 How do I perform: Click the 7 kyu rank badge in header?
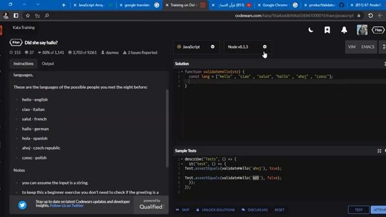[x=378, y=30]
